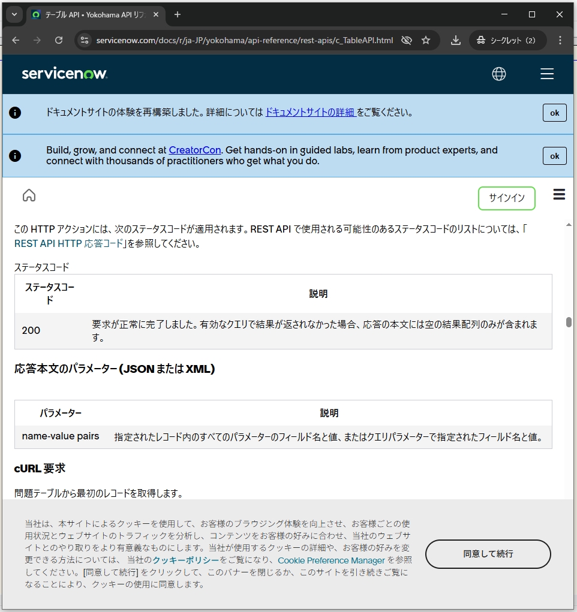Viewport: 577px width, 612px height.
Task: Go back to previous page
Action: 16,40
